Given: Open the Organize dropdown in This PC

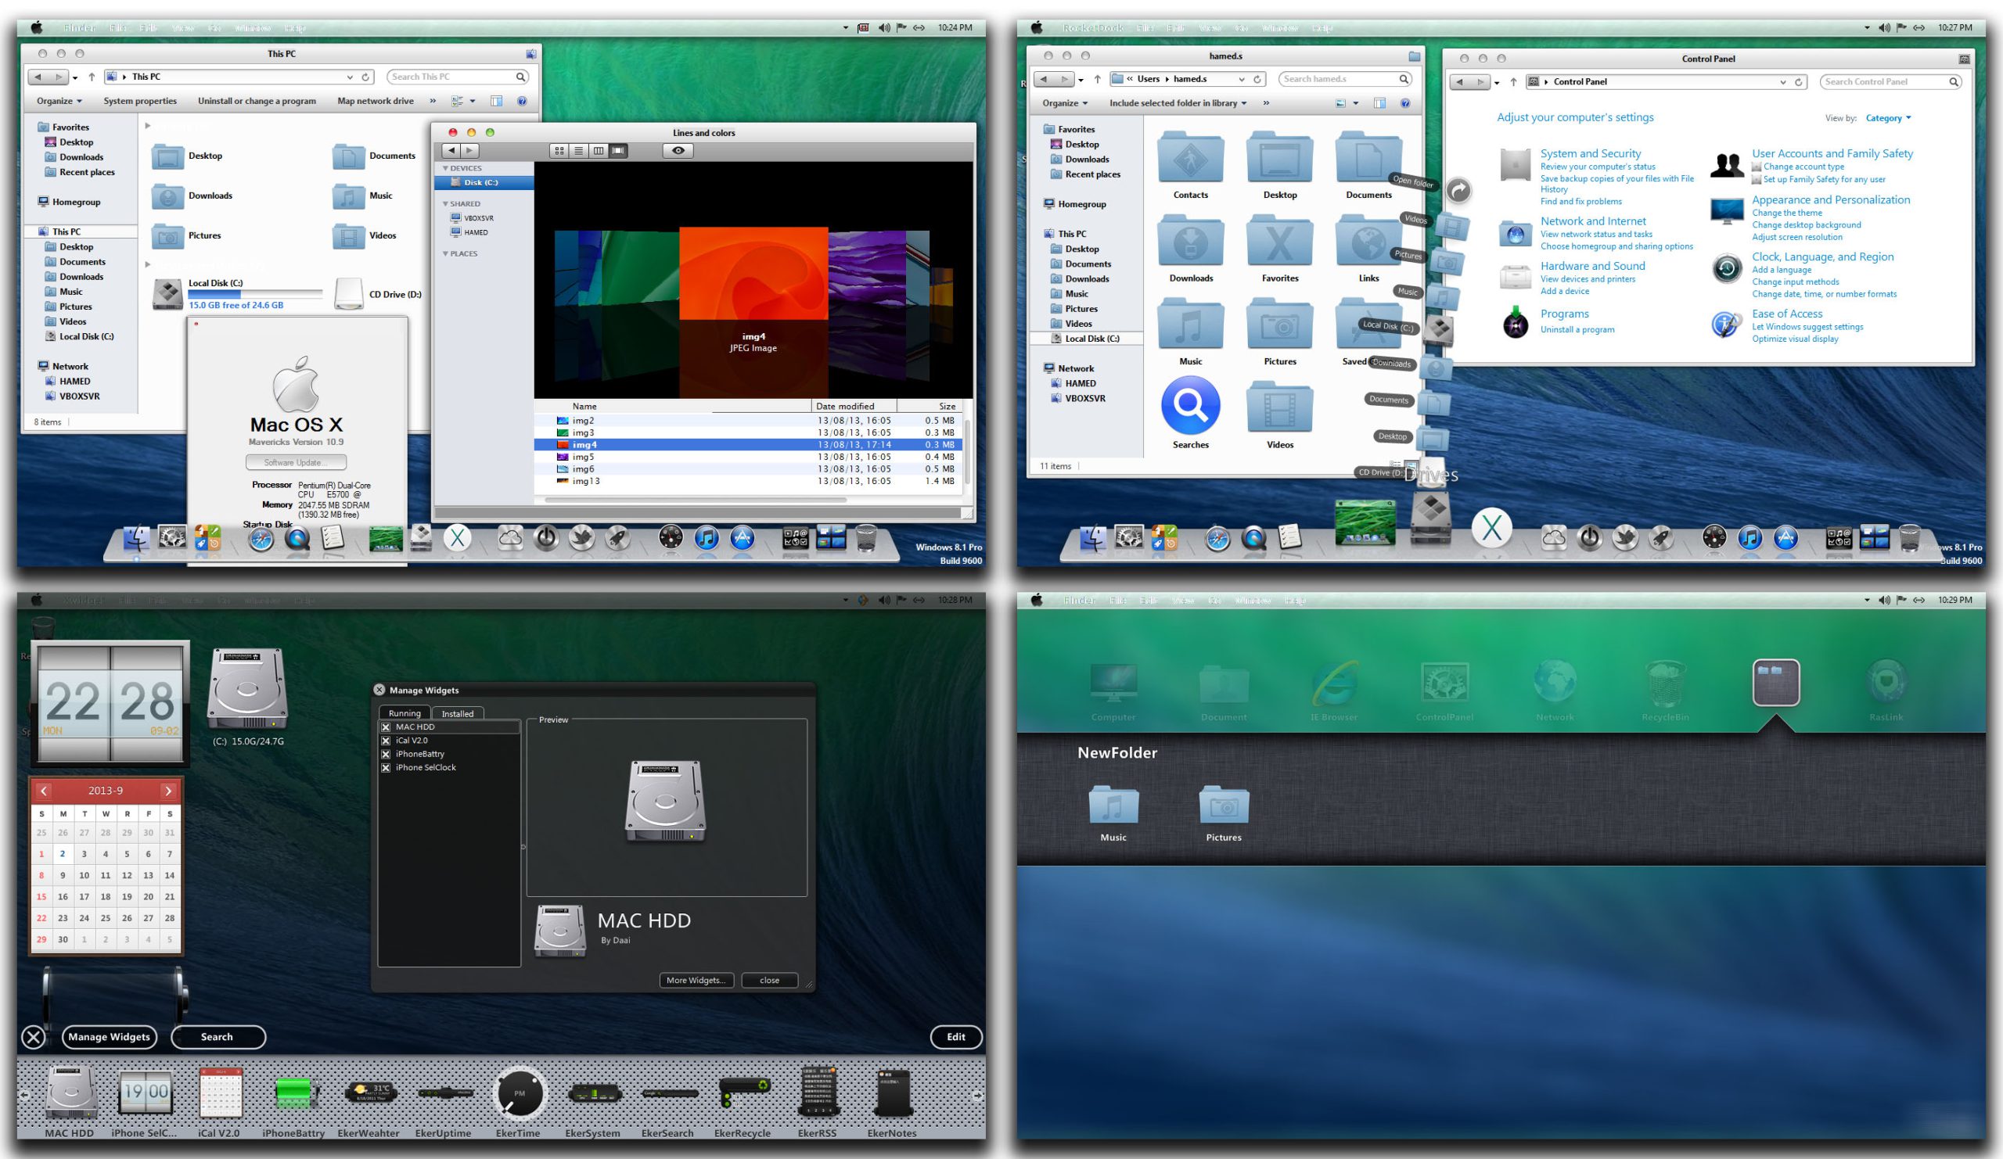Looking at the screenshot, I should coord(59,101).
